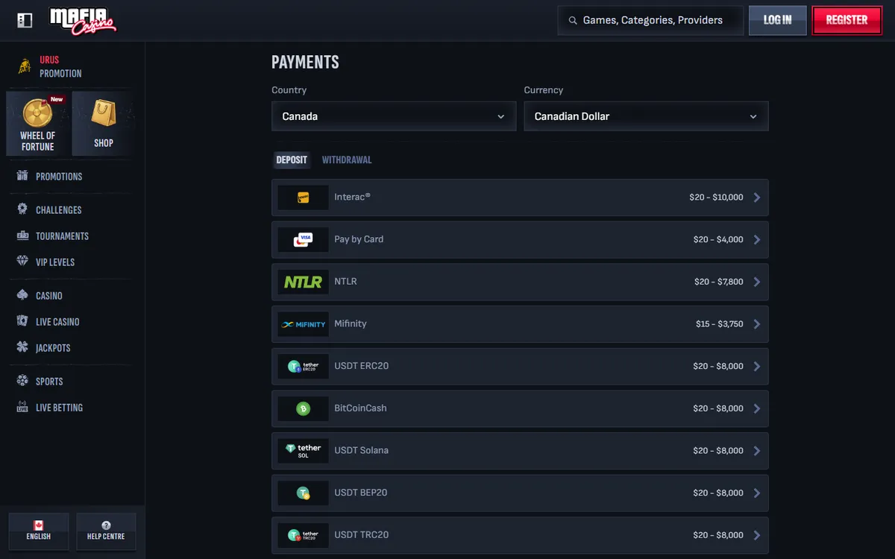The image size is (895, 559).
Task: Click the Interac logo
Action: tap(304, 198)
